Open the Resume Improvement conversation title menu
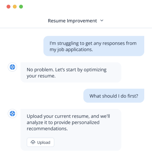Screen dimensions: 152x168 tap(76, 21)
